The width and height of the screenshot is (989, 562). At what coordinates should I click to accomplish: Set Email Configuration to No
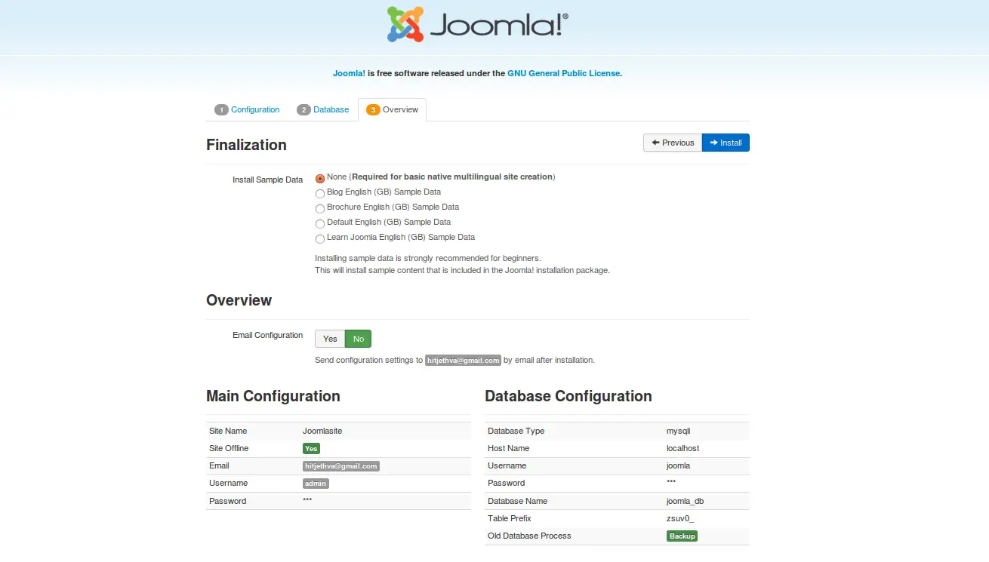[359, 339]
